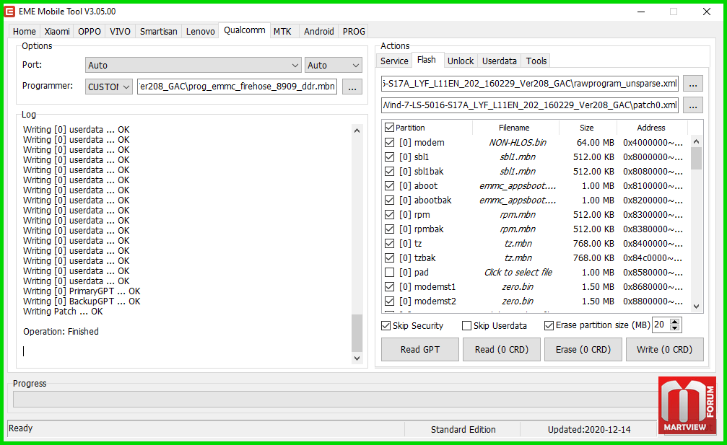Check the pad partition checkbox

389,273
